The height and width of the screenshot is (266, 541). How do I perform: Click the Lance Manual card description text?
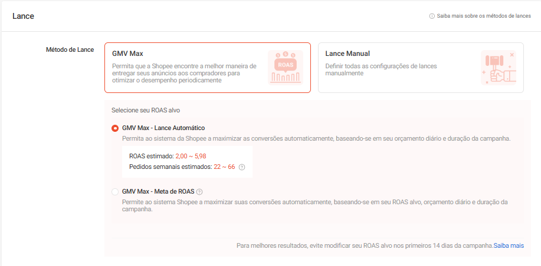coord(381,69)
